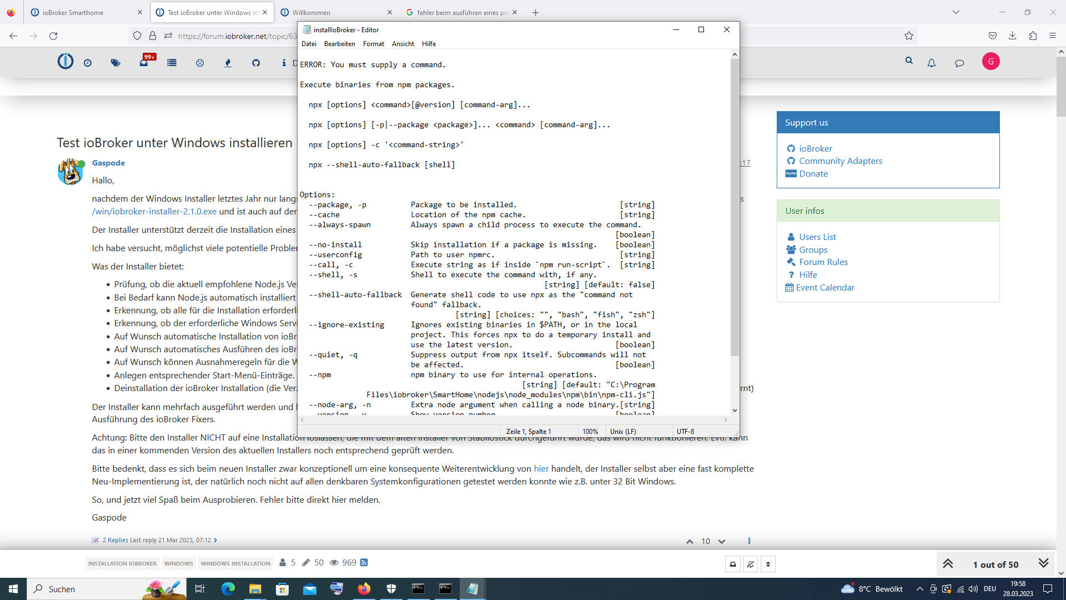The image size is (1066, 600).
Task: Switch to the 'fehler beim ausführen' Google tab
Action: point(461,12)
